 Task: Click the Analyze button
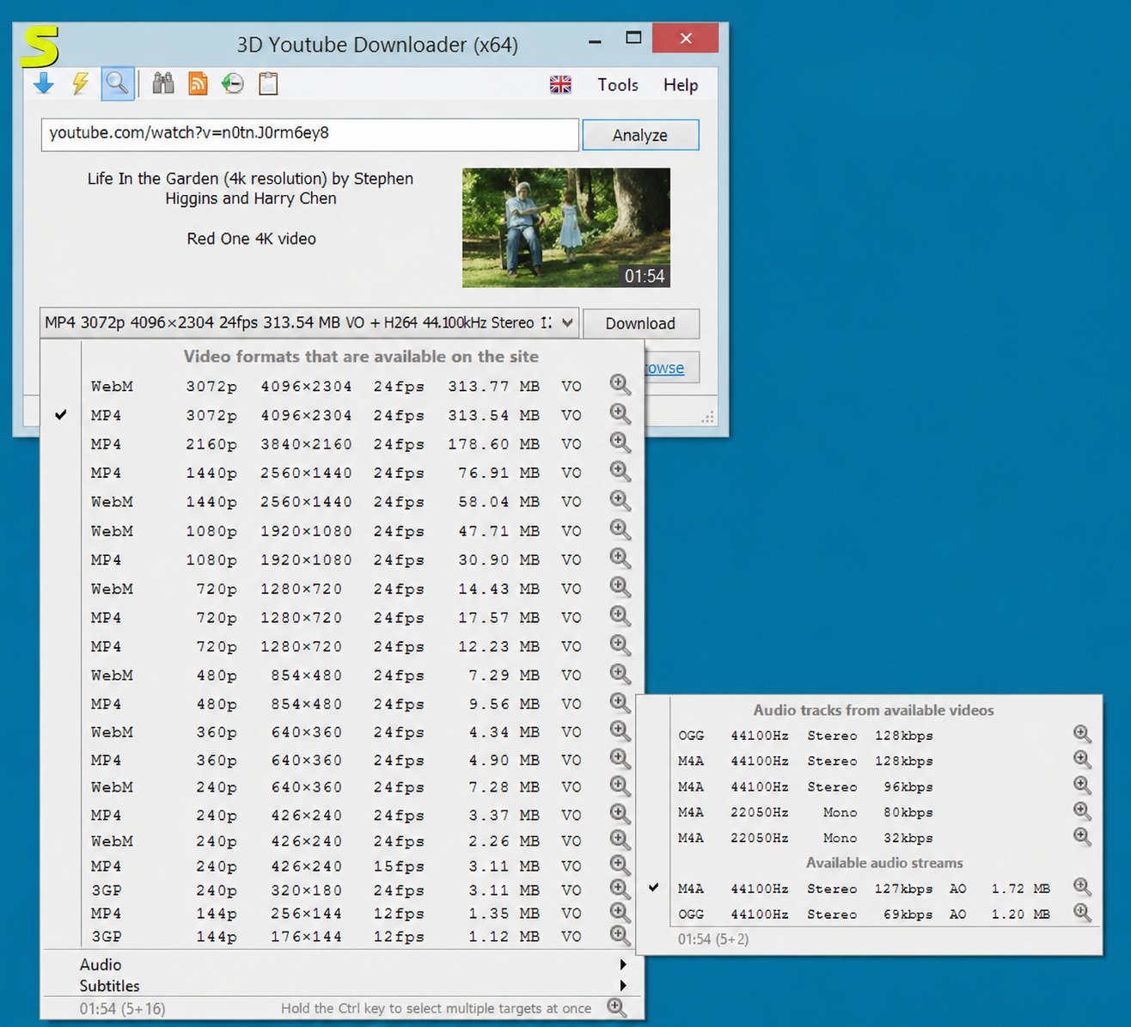point(640,135)
